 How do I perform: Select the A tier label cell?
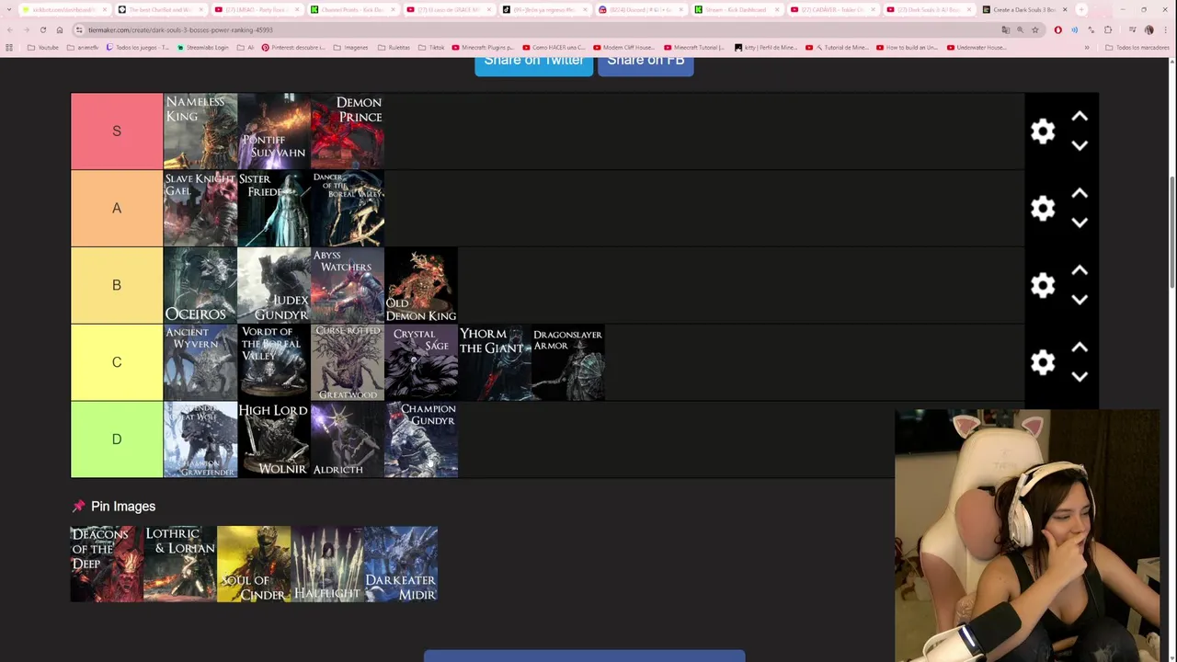(117, 209)
